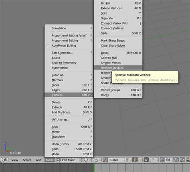190x172 pixels.
Task: Open the proportional editing mode selector icon
Action: pos(154,160)
